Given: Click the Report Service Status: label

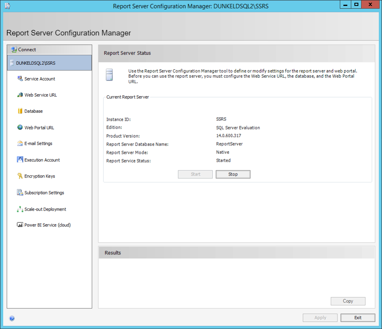Looking at the screenshot, I should (x=129, y=161).
